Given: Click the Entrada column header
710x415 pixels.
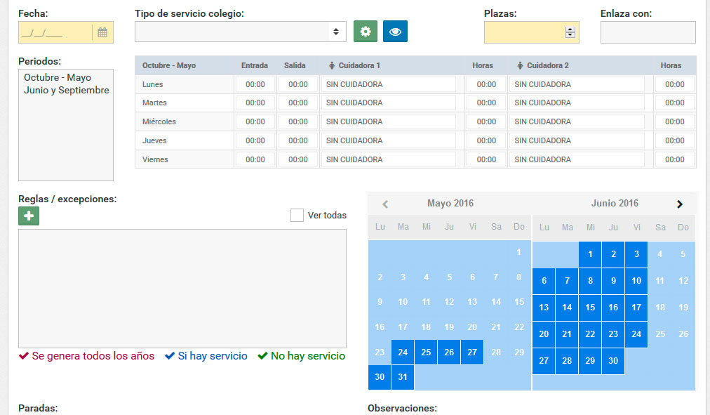Looking at the screenshot, I should [255, 66].
